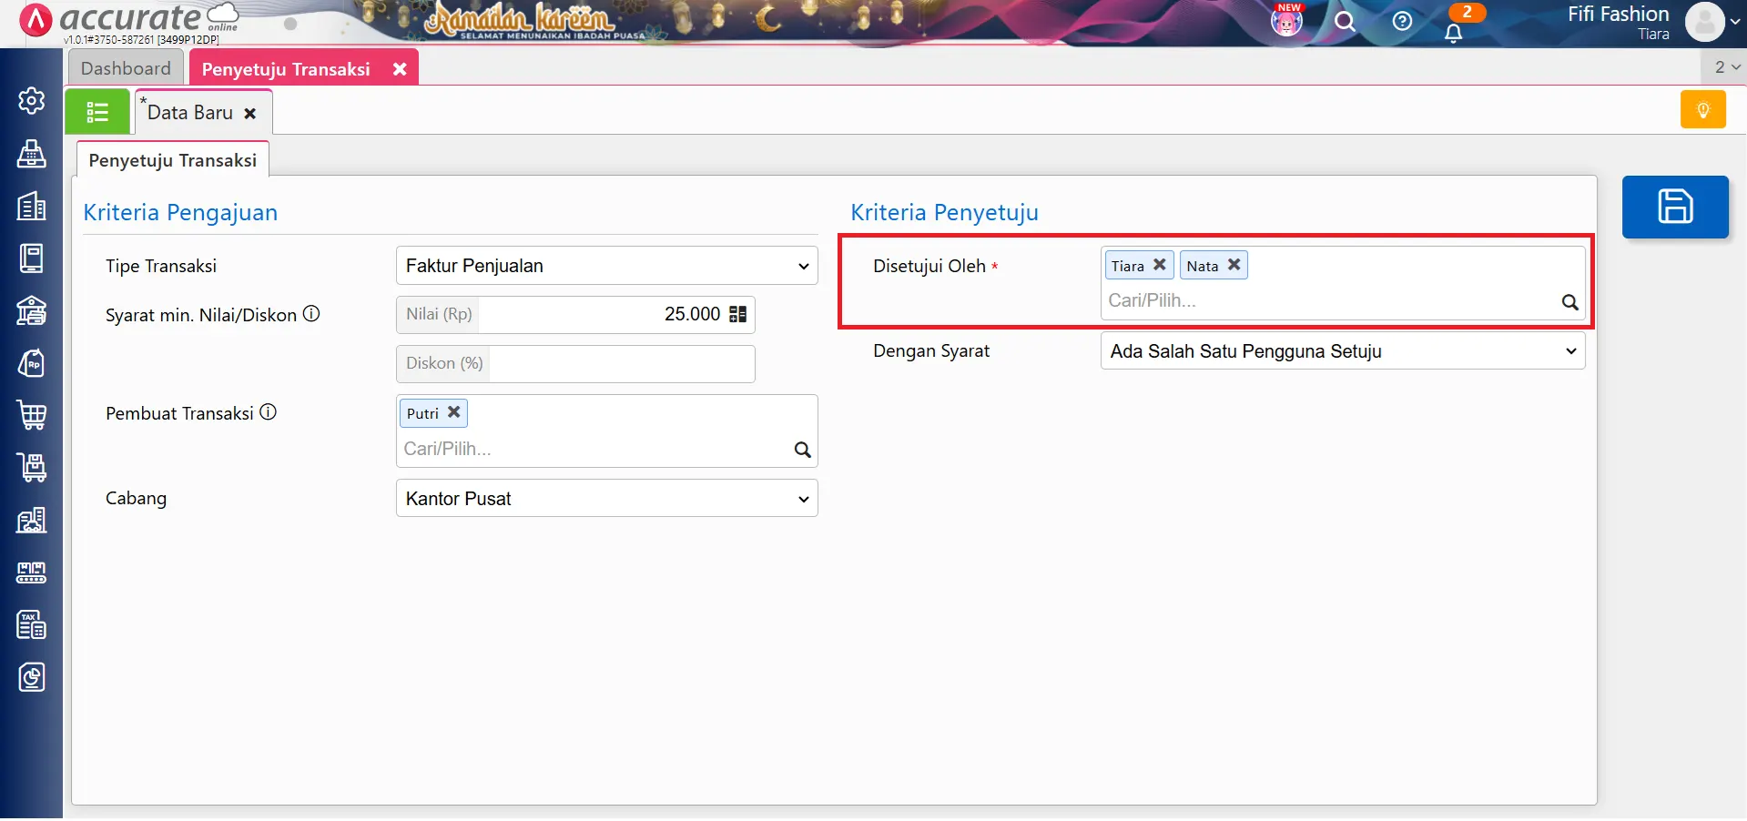This screenshot has height=821, width=1747.
Task: Click the Diskon (%) input field
Action: pyautogui.click(x=621, y=364)
